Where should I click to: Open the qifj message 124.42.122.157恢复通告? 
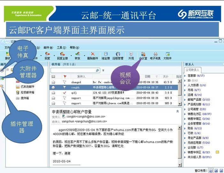point(108,93)
